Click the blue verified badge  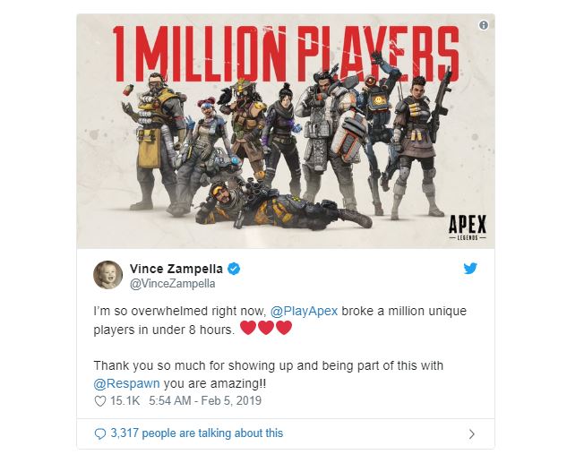[x=234, y=269]
